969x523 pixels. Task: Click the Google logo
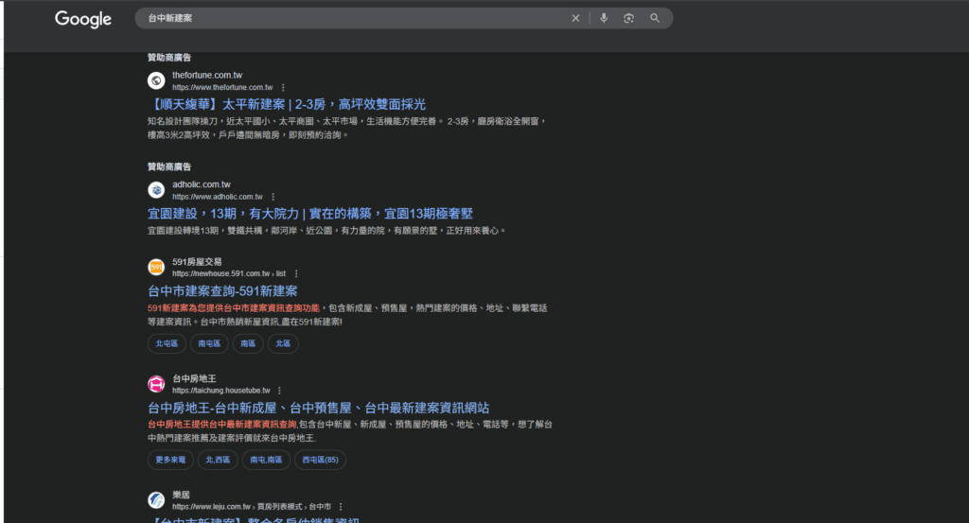click(83, 19)
